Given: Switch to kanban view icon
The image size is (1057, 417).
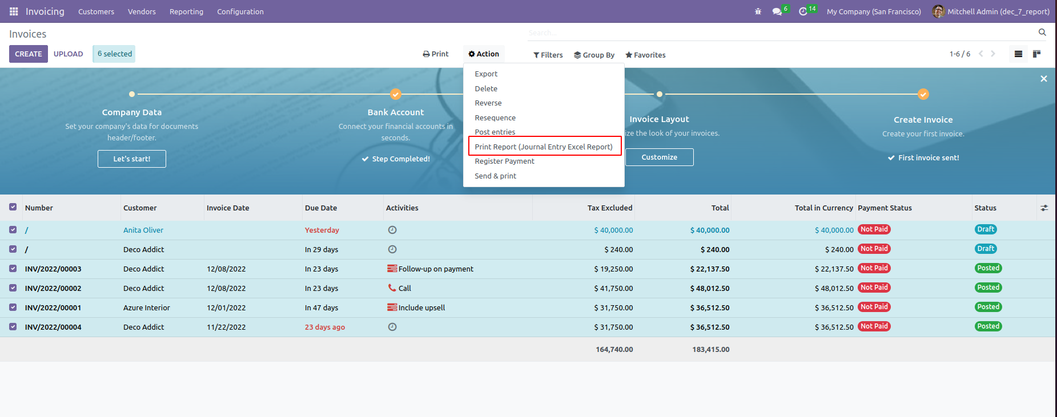Looking at the screenshot, I should 1037,54.
